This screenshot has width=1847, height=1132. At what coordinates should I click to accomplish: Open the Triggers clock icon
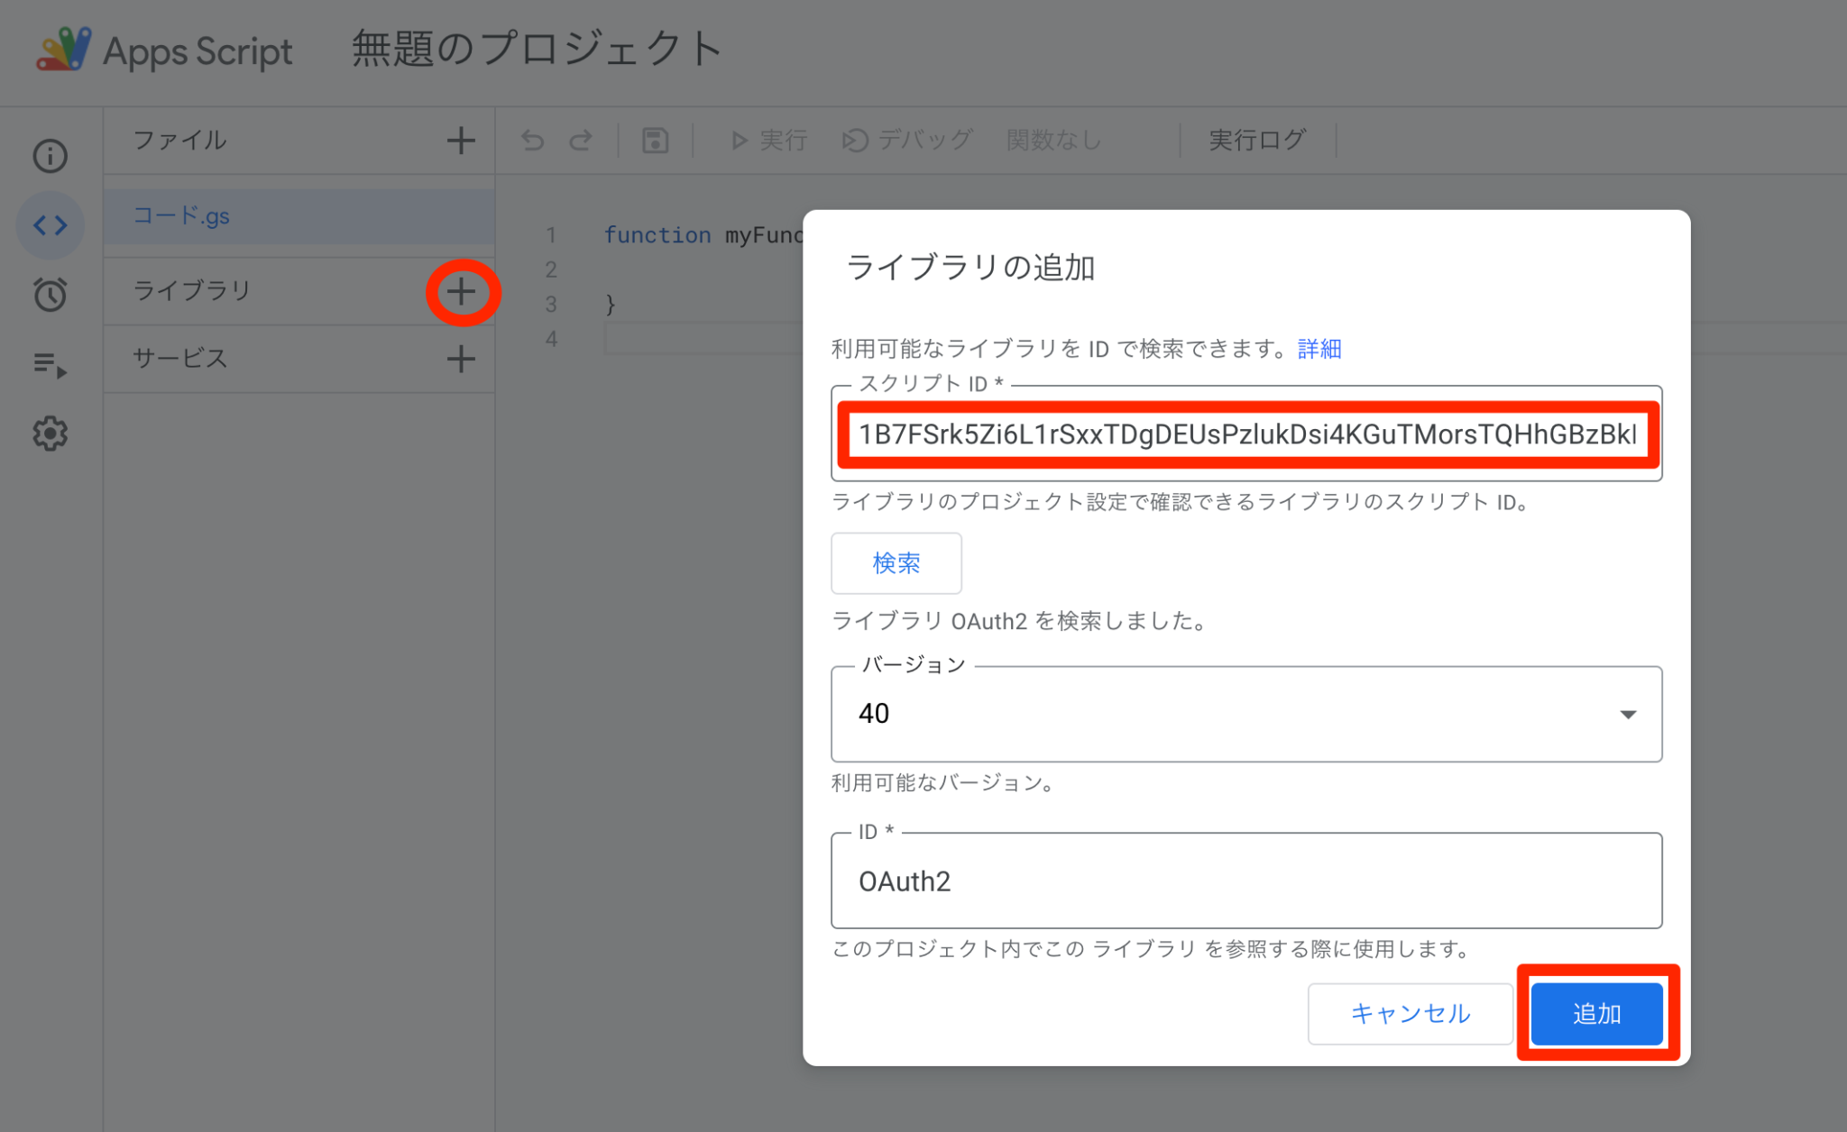50,294
